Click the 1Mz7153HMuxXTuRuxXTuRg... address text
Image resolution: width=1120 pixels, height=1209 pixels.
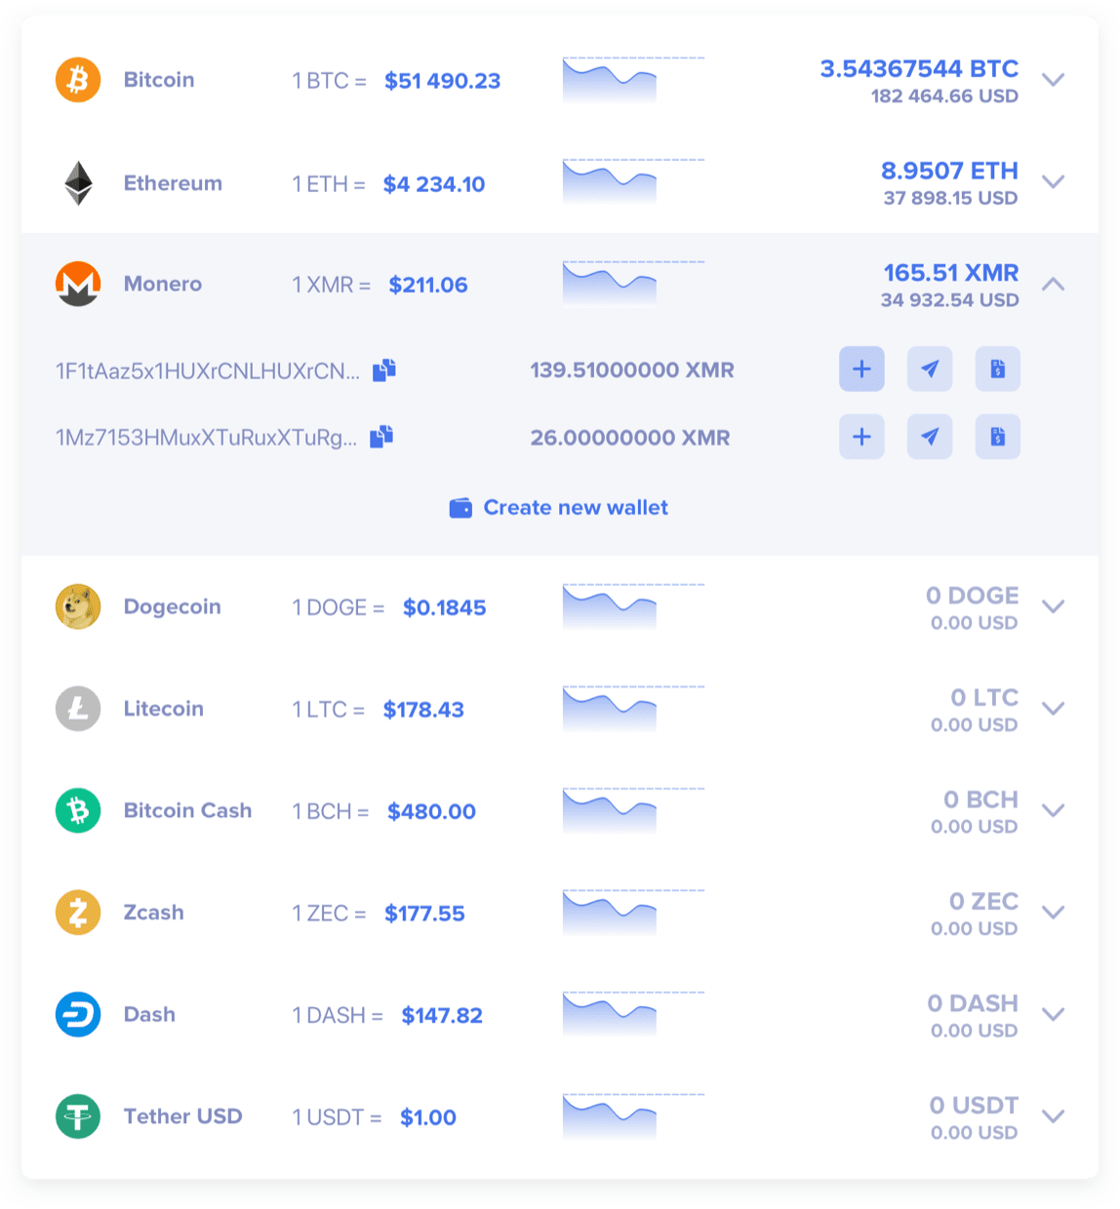[x=206, y=438]
